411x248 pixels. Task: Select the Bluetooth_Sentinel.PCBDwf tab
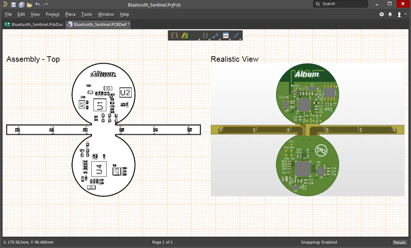click(x=98, y=24)
